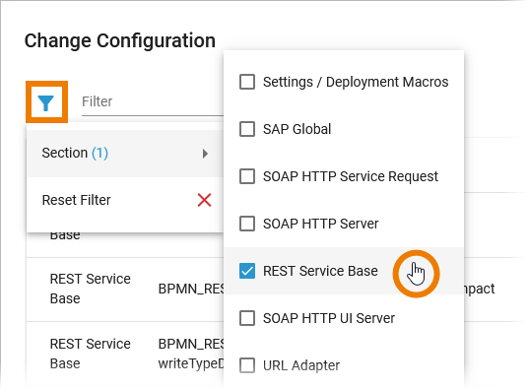
Task: Uncheck the REST Service Base checkbox
Action: point(247,271)
